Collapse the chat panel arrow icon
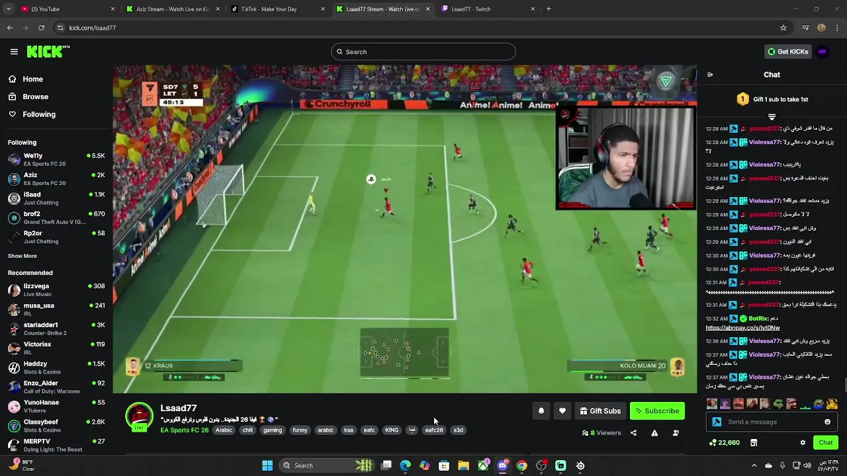 pyautogui.click(x=710, y=75)
